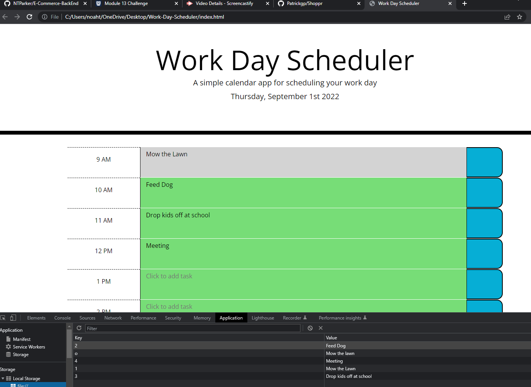Open the Lighthouse DevTools tab
Image resolution: width=531 pixels, height=387 pixels.
[263, 318]
